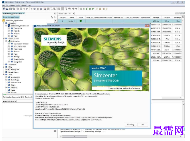The height and width of the screenshot is (141, 190).
Task: Click the Save disk icon in toolbar
Action: 11,9
